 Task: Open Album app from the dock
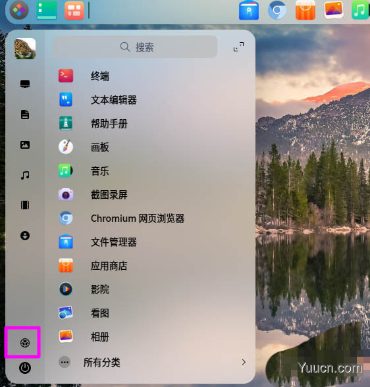[334, 10]
